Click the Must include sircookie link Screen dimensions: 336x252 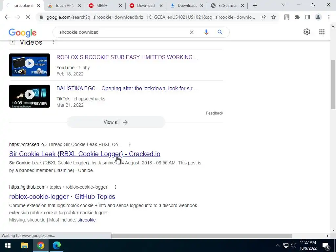pos(87,220)
